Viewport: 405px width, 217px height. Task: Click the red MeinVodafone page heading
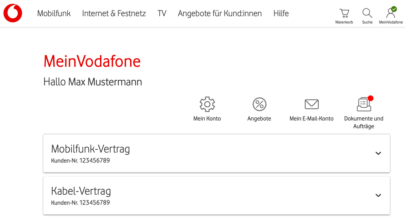92,62
